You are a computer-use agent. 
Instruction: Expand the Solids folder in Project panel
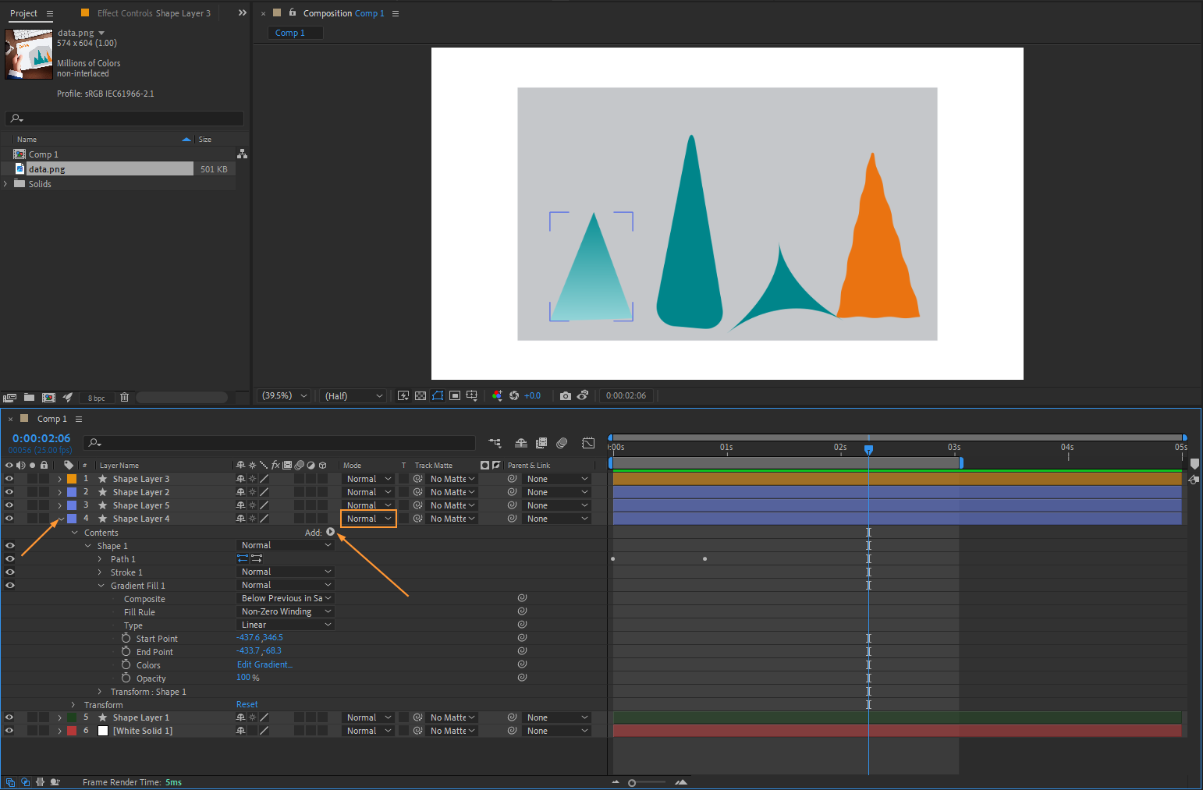tap(6, 184)
